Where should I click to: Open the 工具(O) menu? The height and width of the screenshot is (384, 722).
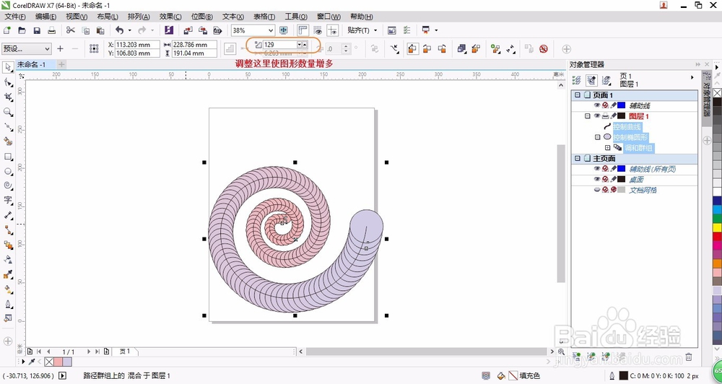tap(296, 17)
